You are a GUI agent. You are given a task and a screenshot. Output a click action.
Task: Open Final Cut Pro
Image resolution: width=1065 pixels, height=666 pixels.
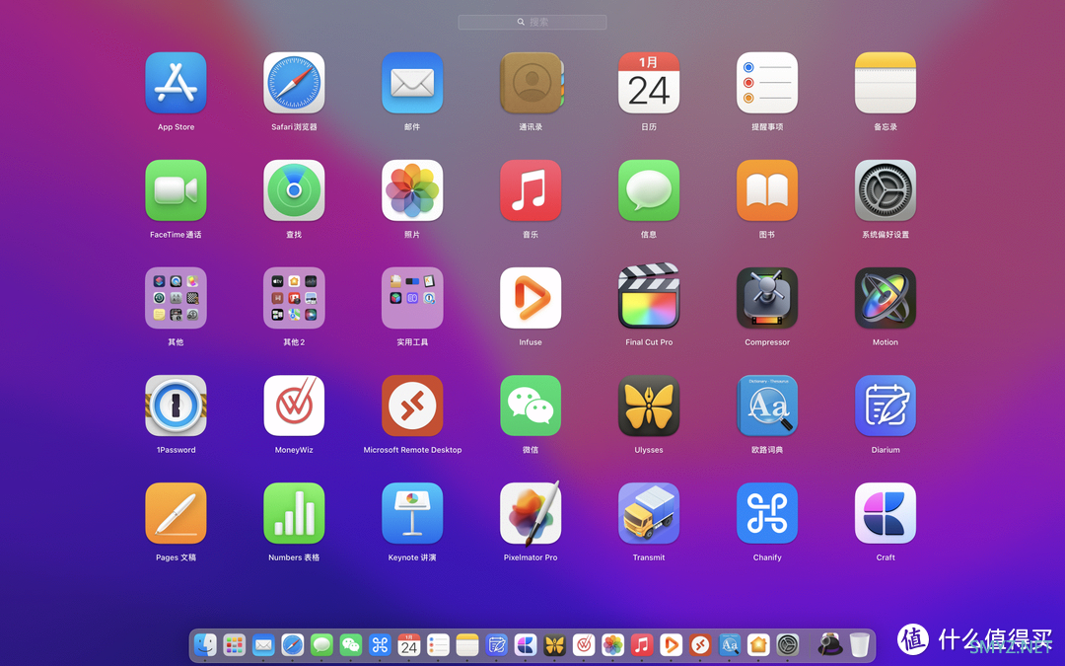pyautogui.click(x=649, y=296)
